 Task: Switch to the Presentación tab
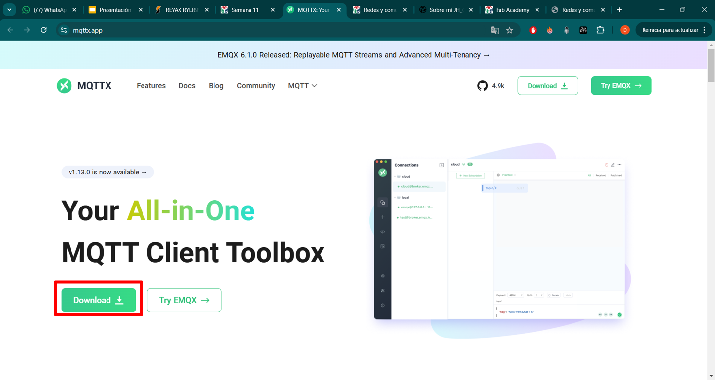coord(115,10)
